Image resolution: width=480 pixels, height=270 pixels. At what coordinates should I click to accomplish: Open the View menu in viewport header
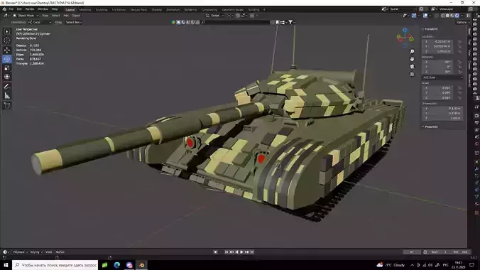(45, 16)
